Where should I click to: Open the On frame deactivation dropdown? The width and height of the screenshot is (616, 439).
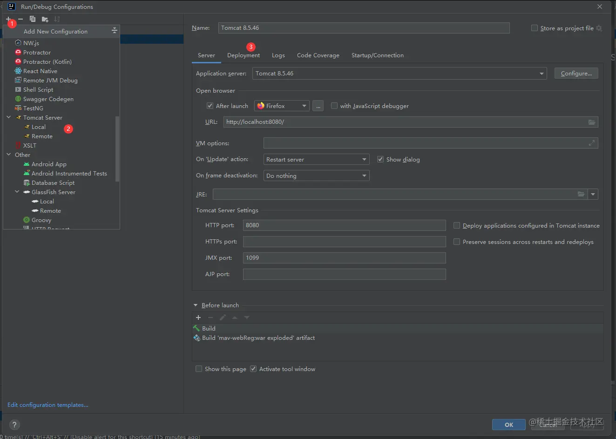pyautogui.click(x=317, y=176)
